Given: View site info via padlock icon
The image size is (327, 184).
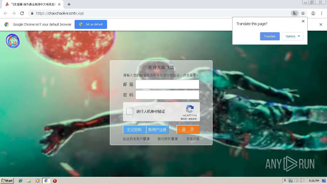Looking at the screenshot, I should click(32, 13).
